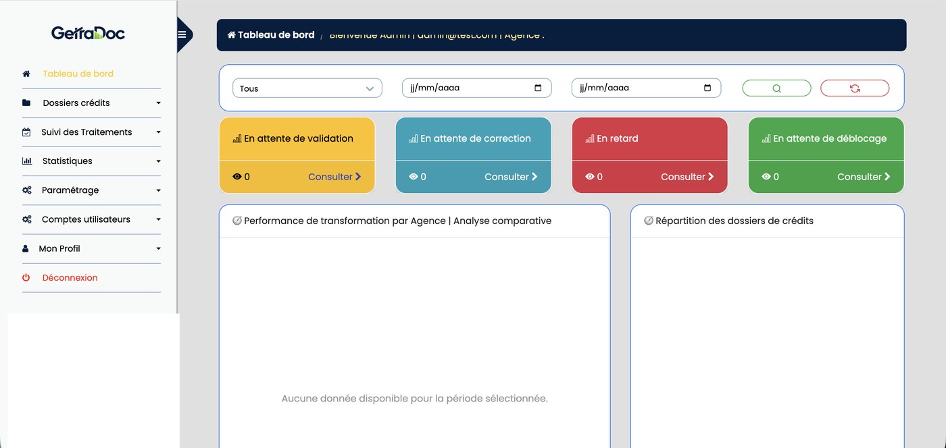The height and width of the screenshot is (448, 946).
Task: Expand the Mon Profil submenu arrow
Action: pos(158,248)
